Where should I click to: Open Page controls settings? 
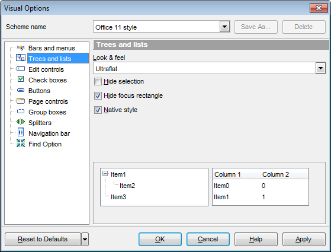click(48, 101)
